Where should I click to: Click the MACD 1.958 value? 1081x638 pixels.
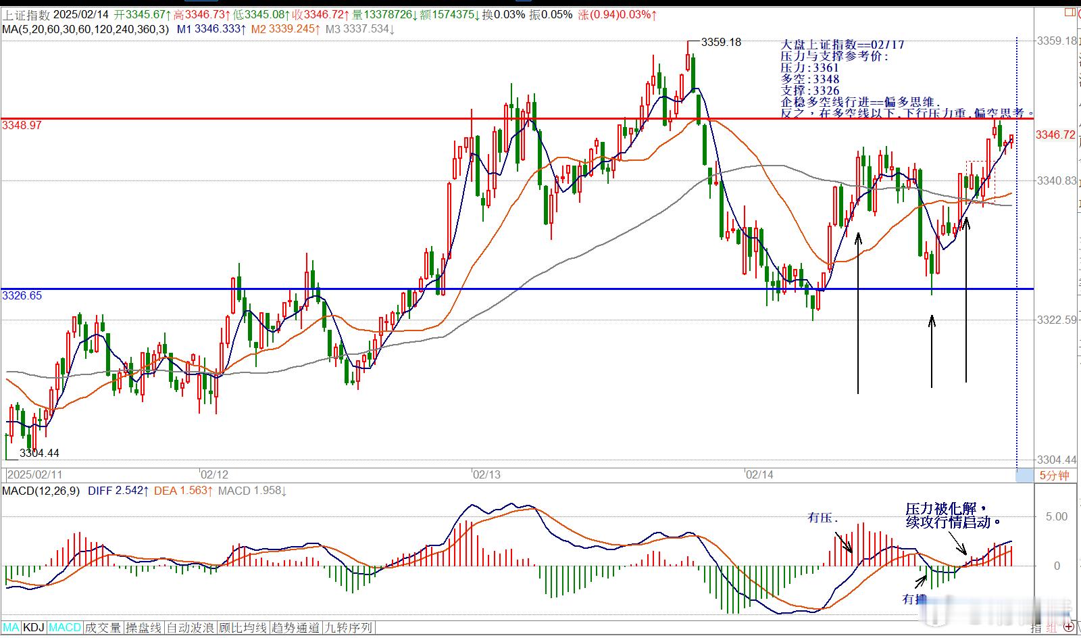pos(252,491)
